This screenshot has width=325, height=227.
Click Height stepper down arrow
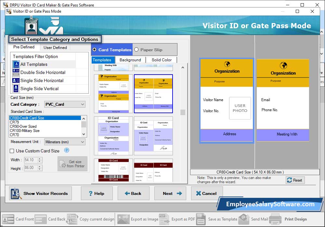tap(40, 169)
